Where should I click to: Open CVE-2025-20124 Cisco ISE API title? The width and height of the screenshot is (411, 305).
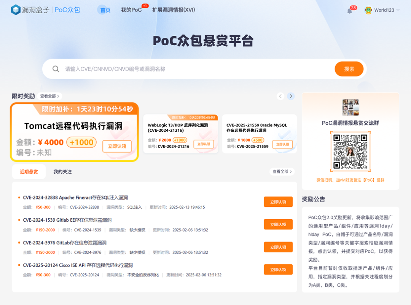(78, 265)
